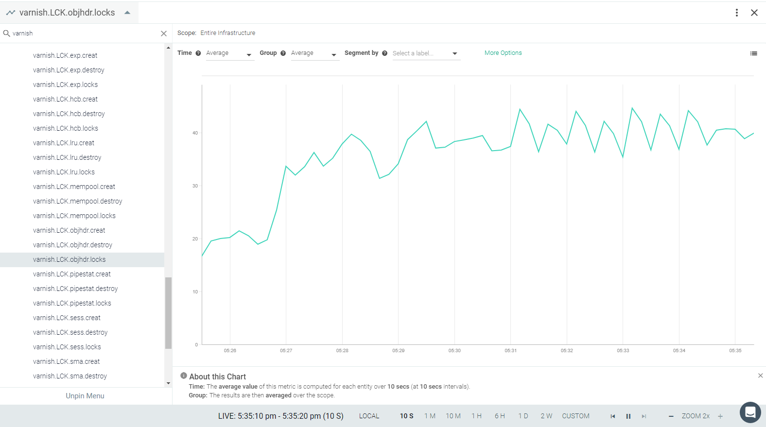
Task: Select the 1 D time range
Action: [x=523, y=416]
